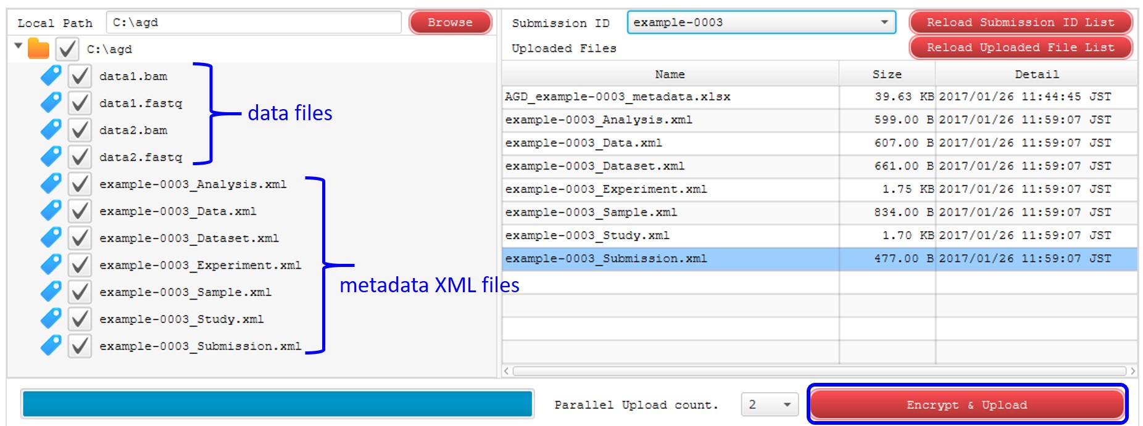Click the Size column header
Viewport: 1143px width, 426px height.
pos(886,74)
